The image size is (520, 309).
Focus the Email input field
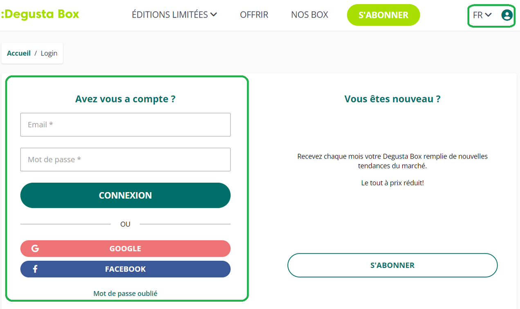[126, 125]
